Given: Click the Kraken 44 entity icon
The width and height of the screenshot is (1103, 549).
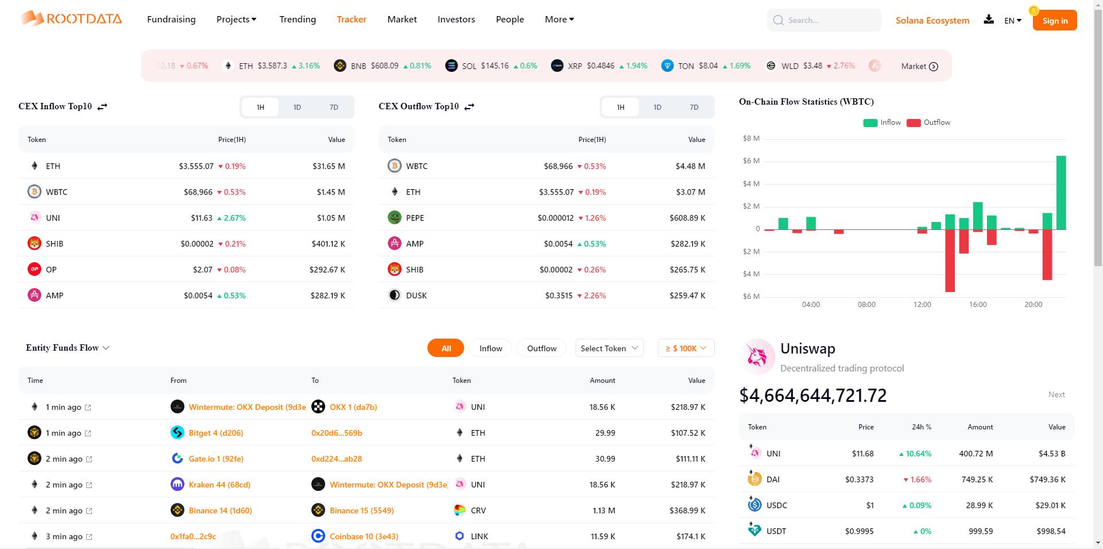Looking at the screenshot, I should coord(178,484).
